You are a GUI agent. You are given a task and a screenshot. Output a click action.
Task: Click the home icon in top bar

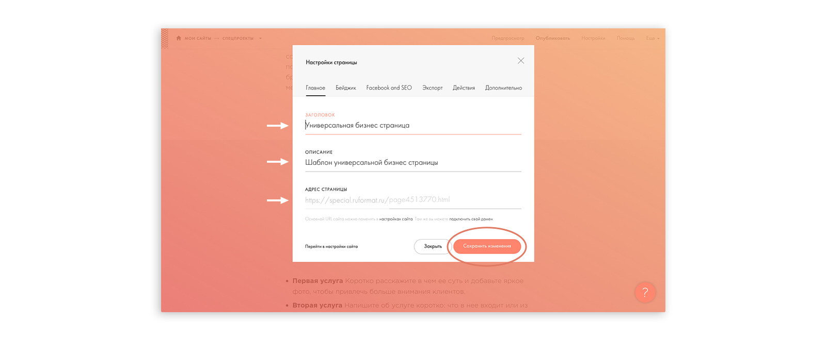[x=179, y=38]
